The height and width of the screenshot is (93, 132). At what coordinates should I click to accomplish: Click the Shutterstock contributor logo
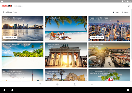click(12, 6)
